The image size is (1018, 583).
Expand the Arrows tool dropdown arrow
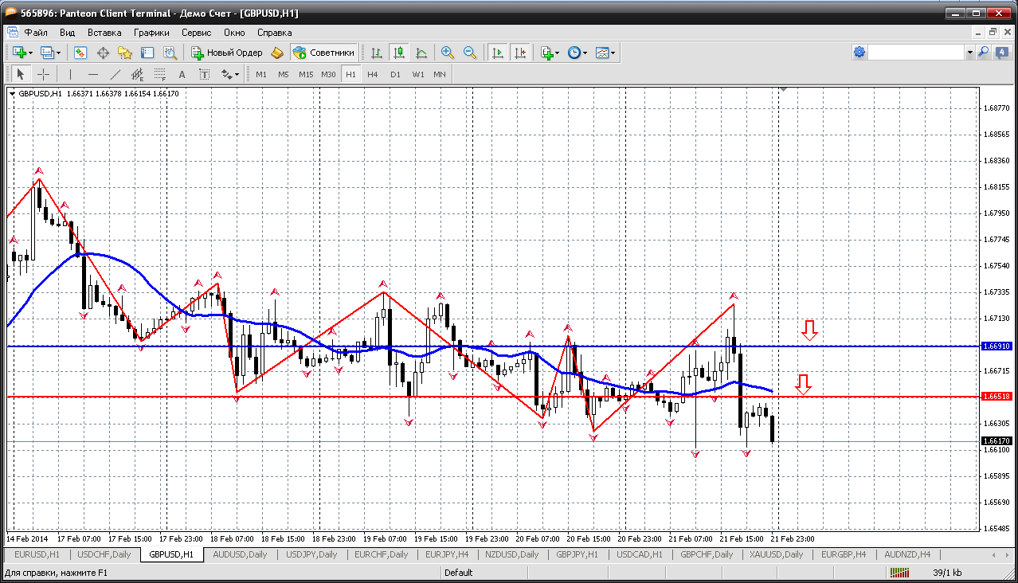point(237,75)
